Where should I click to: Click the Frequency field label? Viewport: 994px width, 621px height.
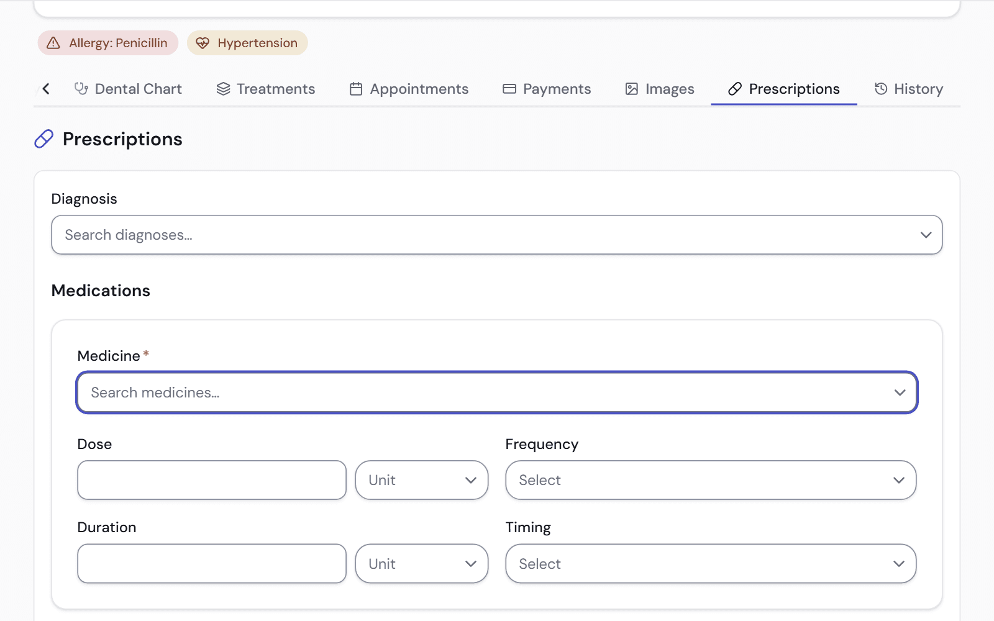pyautogui.click(x=542, y=444)
